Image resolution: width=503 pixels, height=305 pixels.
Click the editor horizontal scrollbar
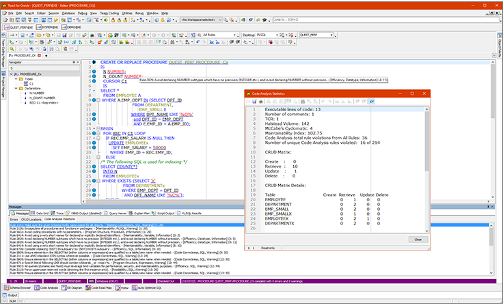pos(286,201)
